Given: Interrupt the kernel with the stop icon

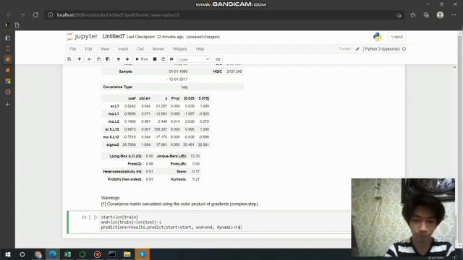Looking at the screenshot, I should tap(154, 59).
